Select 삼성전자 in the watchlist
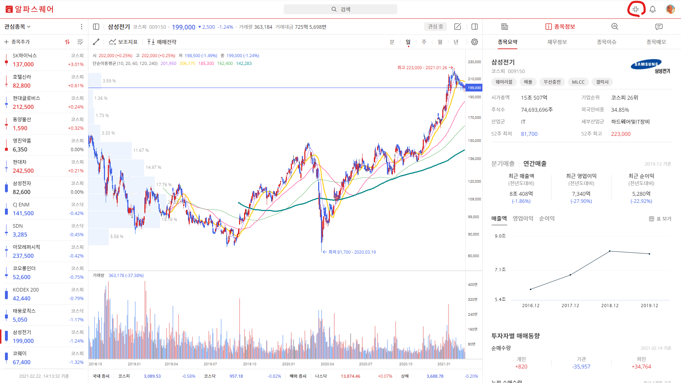The image size is (681, 383). pyautogui.click(x=44, y=188)
